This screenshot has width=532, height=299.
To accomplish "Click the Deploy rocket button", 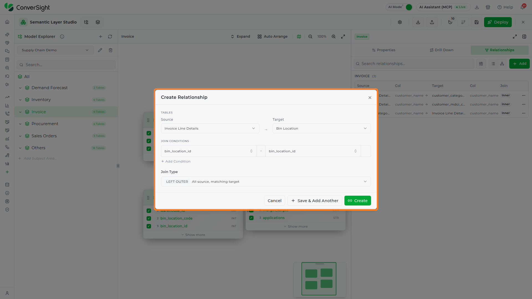I will pos(498,22).
